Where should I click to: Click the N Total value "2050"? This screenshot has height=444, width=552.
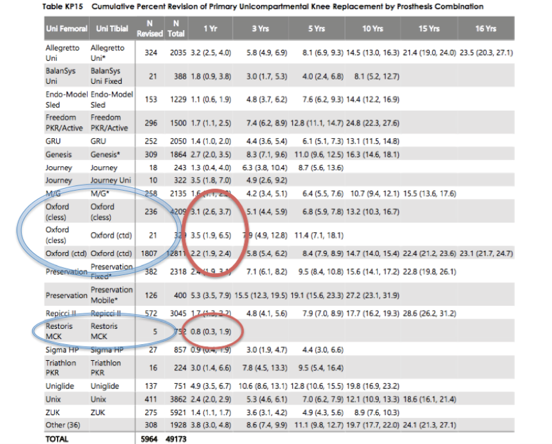178,141
